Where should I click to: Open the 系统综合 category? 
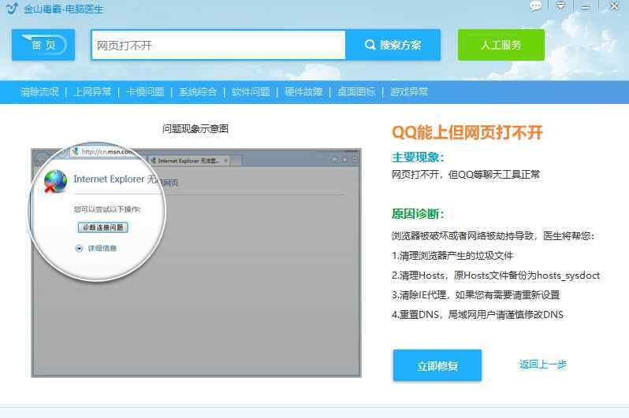(198, 92)
